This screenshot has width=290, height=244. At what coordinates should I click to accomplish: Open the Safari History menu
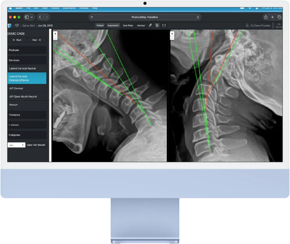point(55,8)
